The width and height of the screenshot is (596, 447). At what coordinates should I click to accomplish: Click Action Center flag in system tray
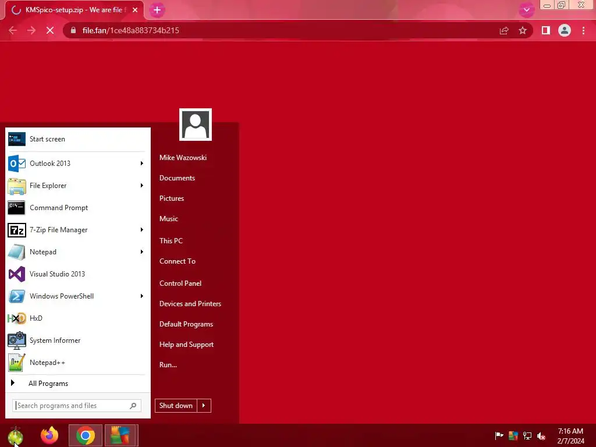(499, 435)
